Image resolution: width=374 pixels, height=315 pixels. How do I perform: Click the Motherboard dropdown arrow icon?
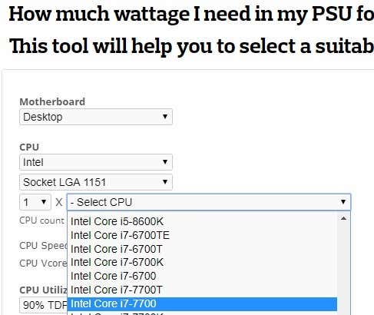point(165,117)
